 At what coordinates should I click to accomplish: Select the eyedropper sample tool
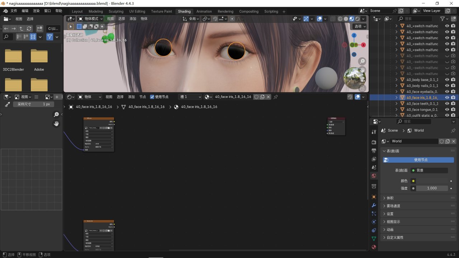(x=7, y=104)
